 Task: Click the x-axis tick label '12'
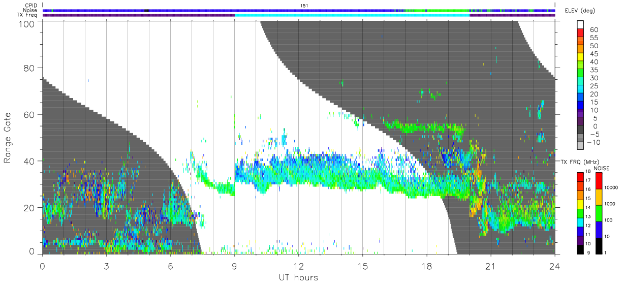pyautogui.click(x=298, y=266)
